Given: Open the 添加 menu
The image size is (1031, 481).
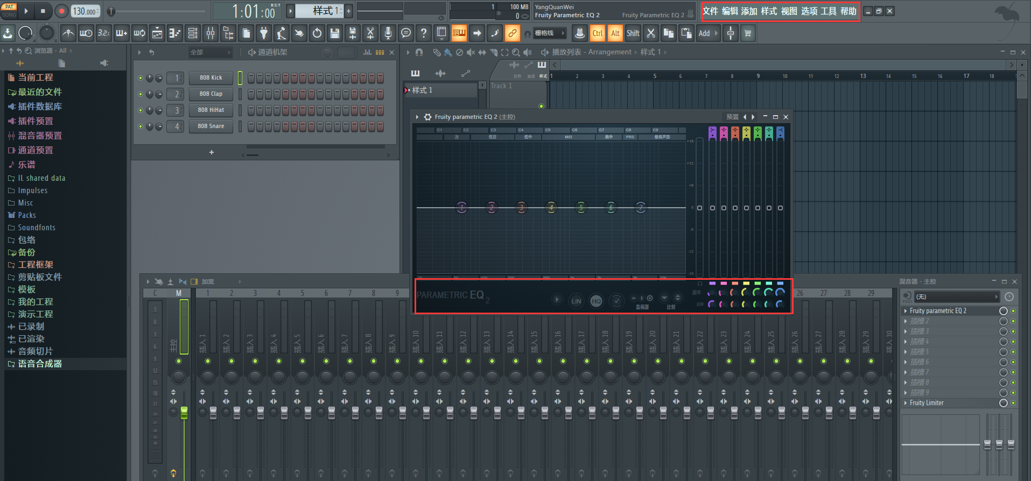Looking at the screenshot, I should pyautogui.click(x=749, y=11).
